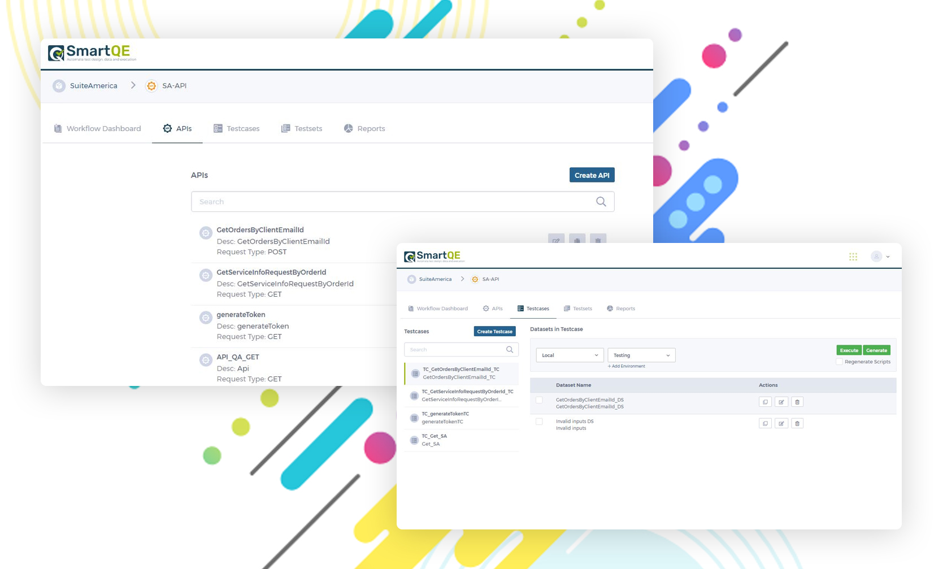This screenshot has height=569, width=947.
Task: Enable the Regenerate Scripts checkbox
Action: 839,362
